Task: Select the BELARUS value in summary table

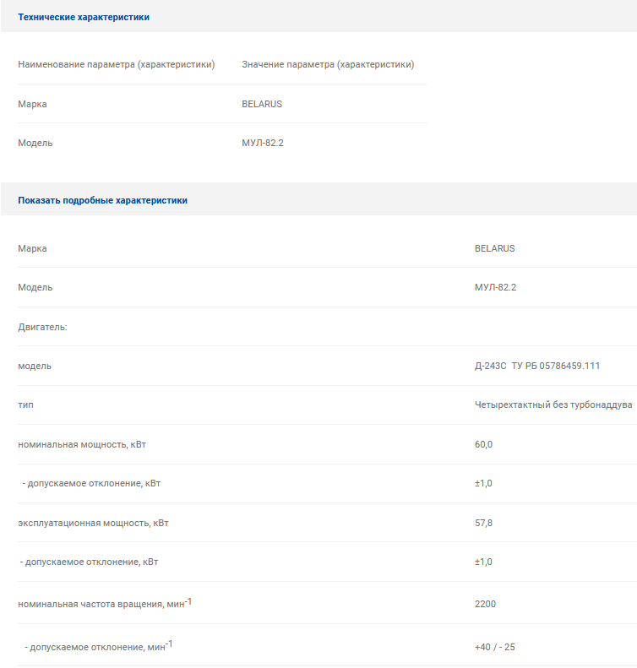Action: coord(262,104)
